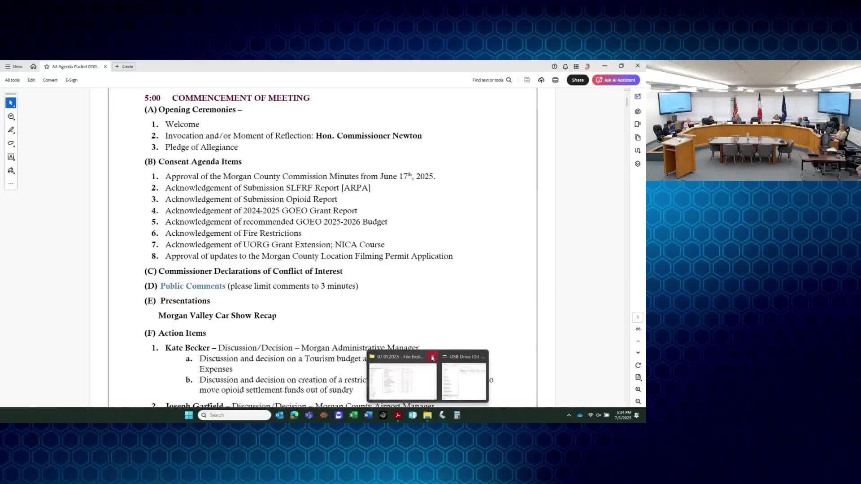Rotate the page view clockwise

pyautogui.click(x=638, y=365)
